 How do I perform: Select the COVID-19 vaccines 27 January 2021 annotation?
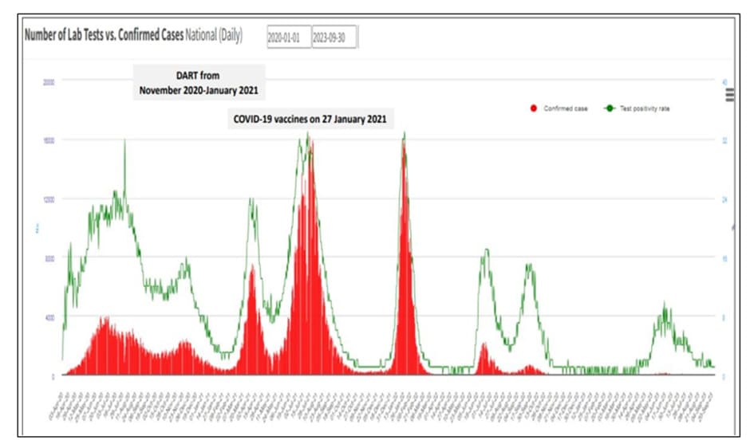[x=310, y=120]
